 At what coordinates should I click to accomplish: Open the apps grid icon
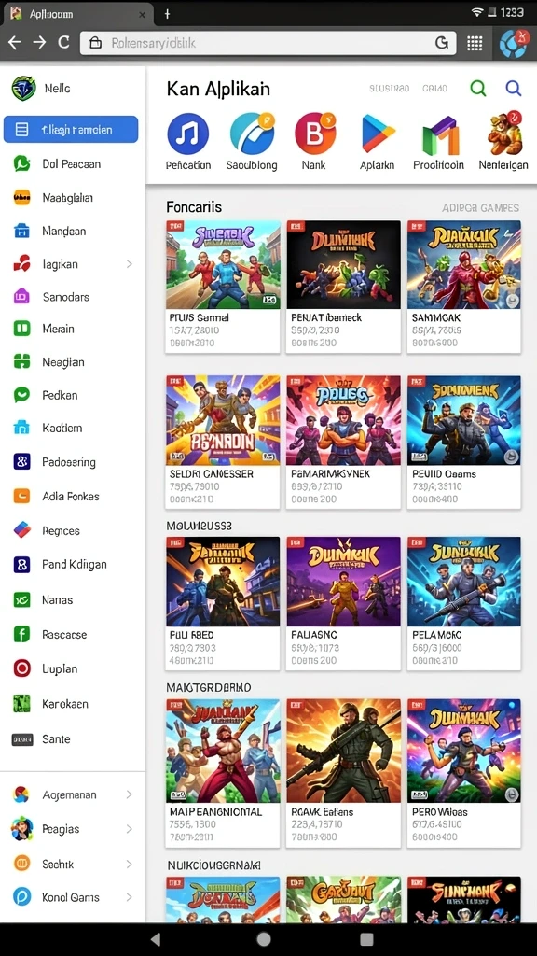pos(475,43)
